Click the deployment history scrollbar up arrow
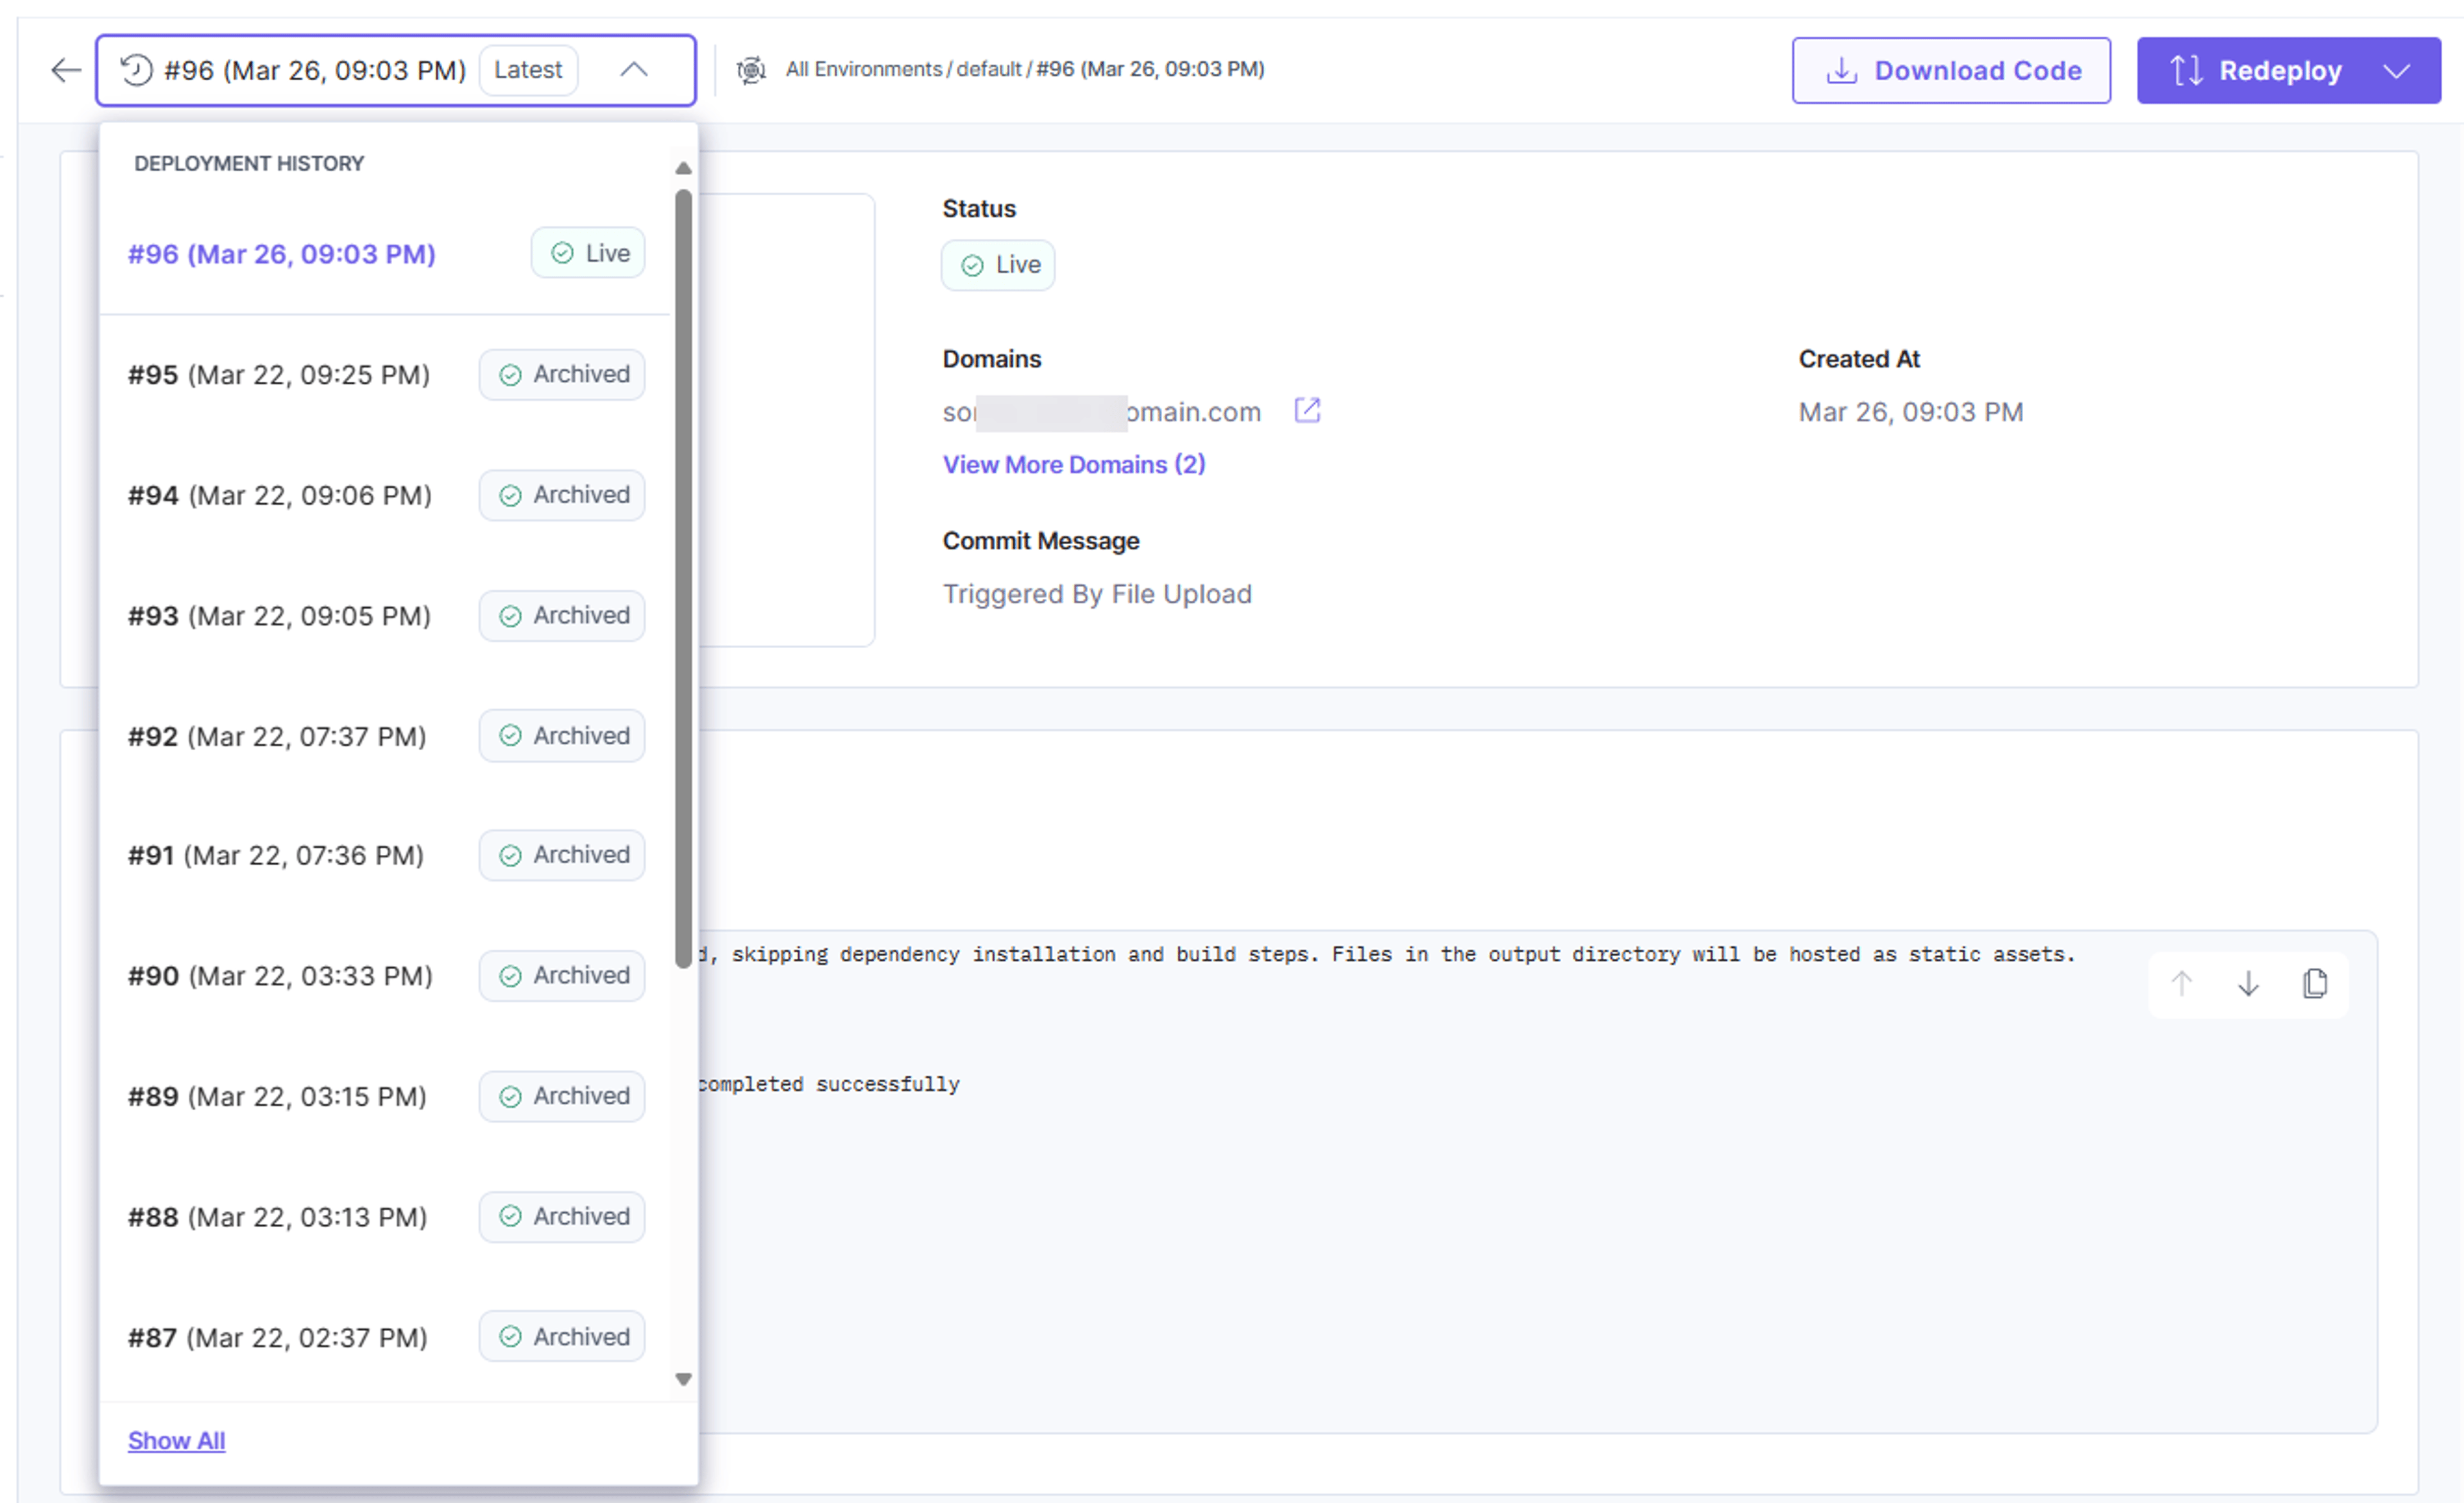 pos(684,168)
